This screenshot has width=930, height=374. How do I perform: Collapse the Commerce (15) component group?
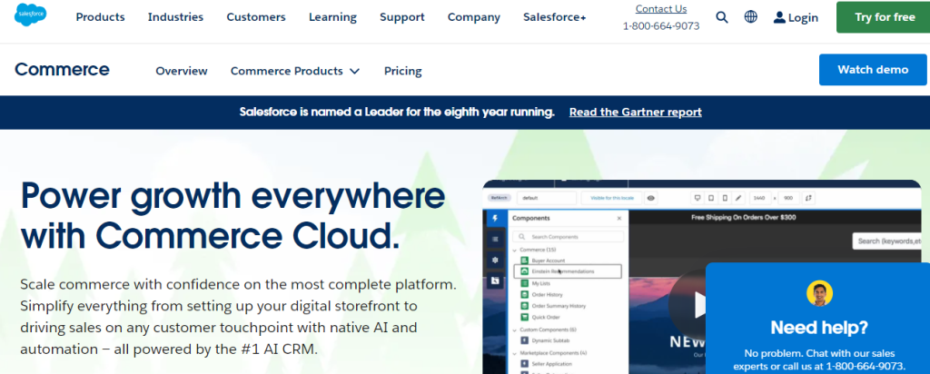point(514,250)
